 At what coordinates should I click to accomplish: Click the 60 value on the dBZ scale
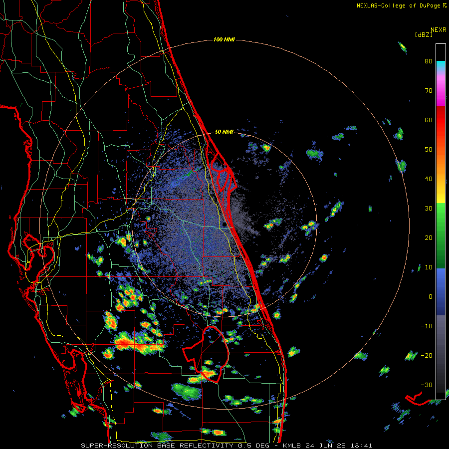[429, 120]
